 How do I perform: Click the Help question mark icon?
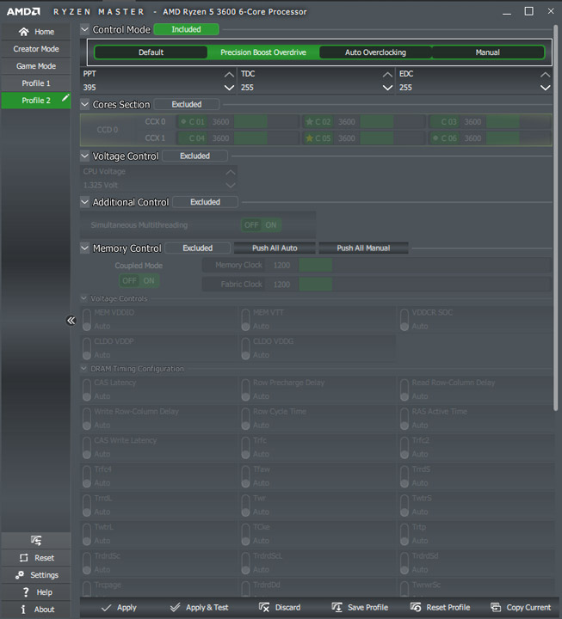[x=26, y=591]
